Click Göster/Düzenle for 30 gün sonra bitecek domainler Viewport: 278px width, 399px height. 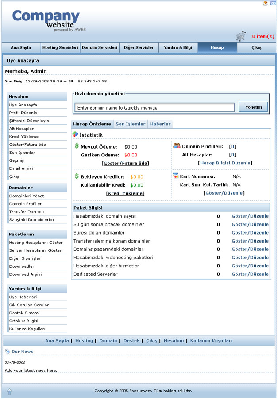tap(250, 224)
